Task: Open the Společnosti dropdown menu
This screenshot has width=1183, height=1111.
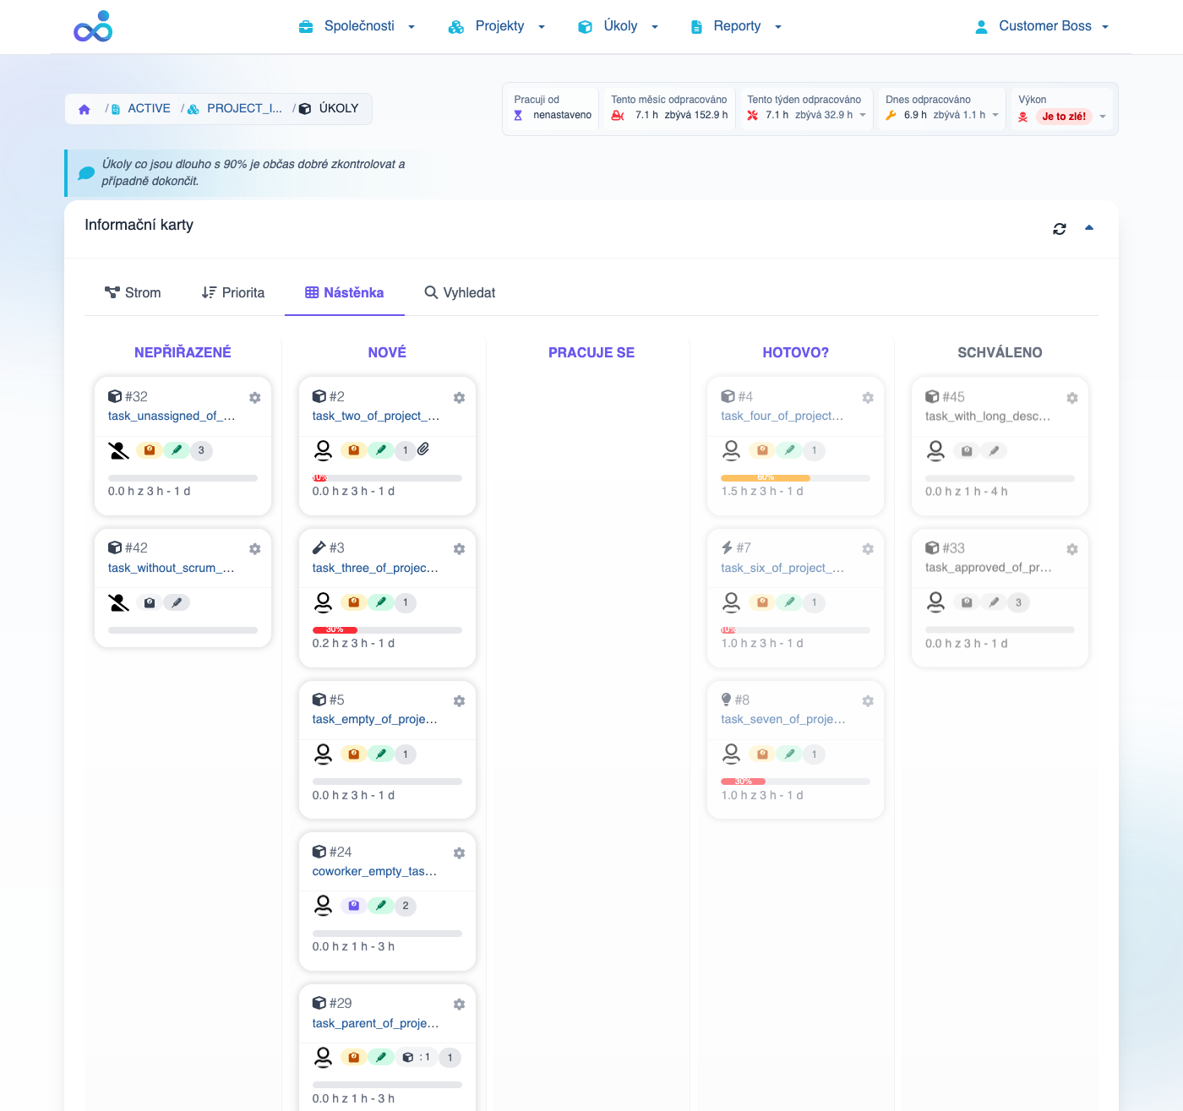Action: (x=357, y=26)
